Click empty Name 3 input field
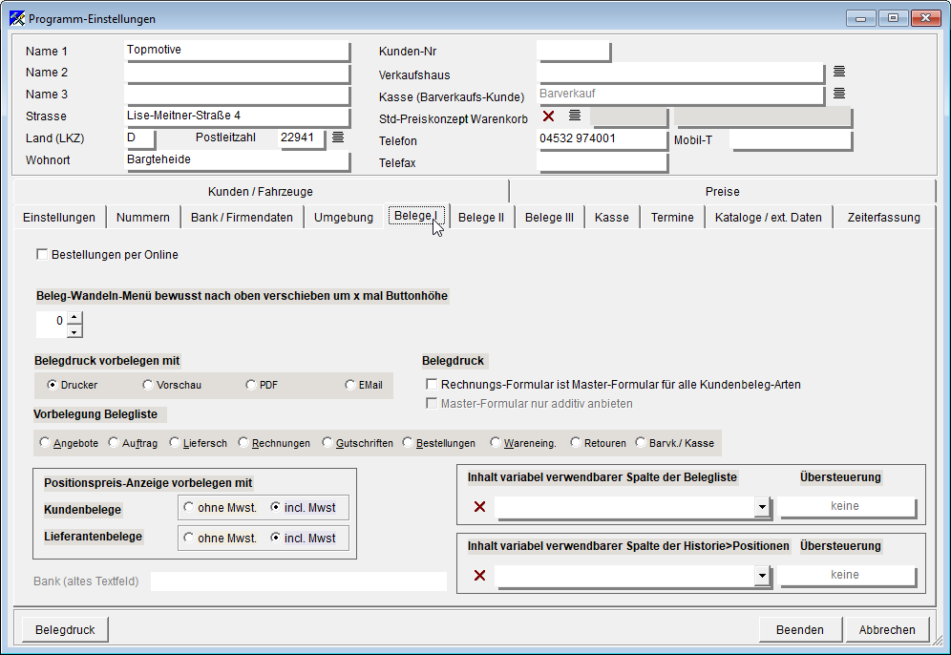 point(237,95)
